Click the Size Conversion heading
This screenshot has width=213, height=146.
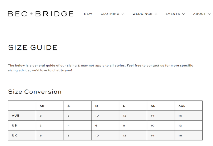pyautogui.click(x=35, y=92)
